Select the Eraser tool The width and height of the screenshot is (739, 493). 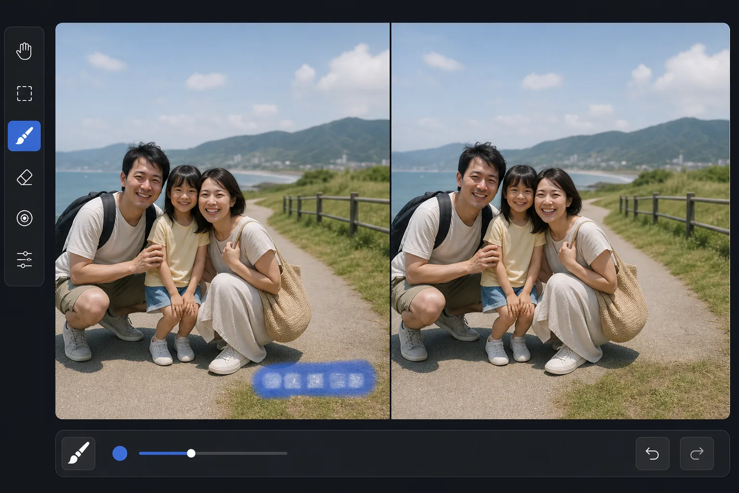click(x=24, y=178)
